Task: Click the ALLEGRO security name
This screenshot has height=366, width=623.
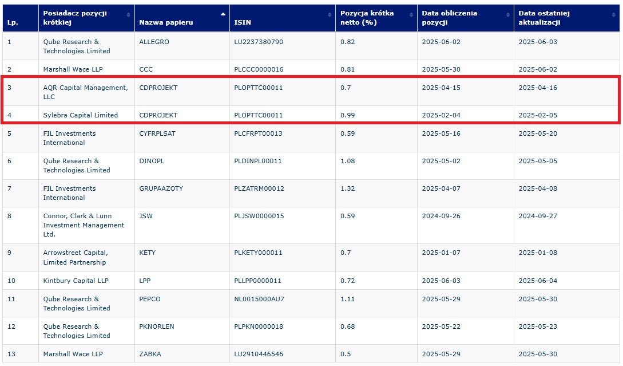Action: click(154, 42)
